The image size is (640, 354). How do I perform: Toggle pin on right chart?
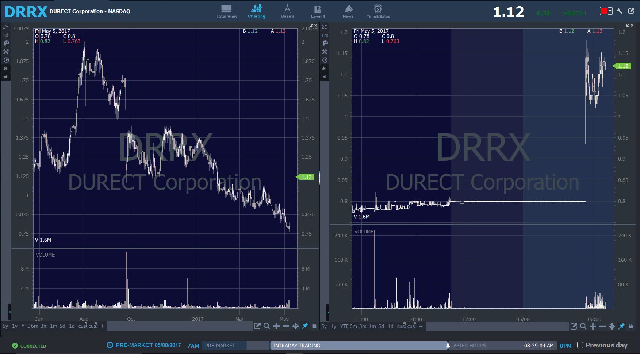pyautogui.click(x=621, y=326)
